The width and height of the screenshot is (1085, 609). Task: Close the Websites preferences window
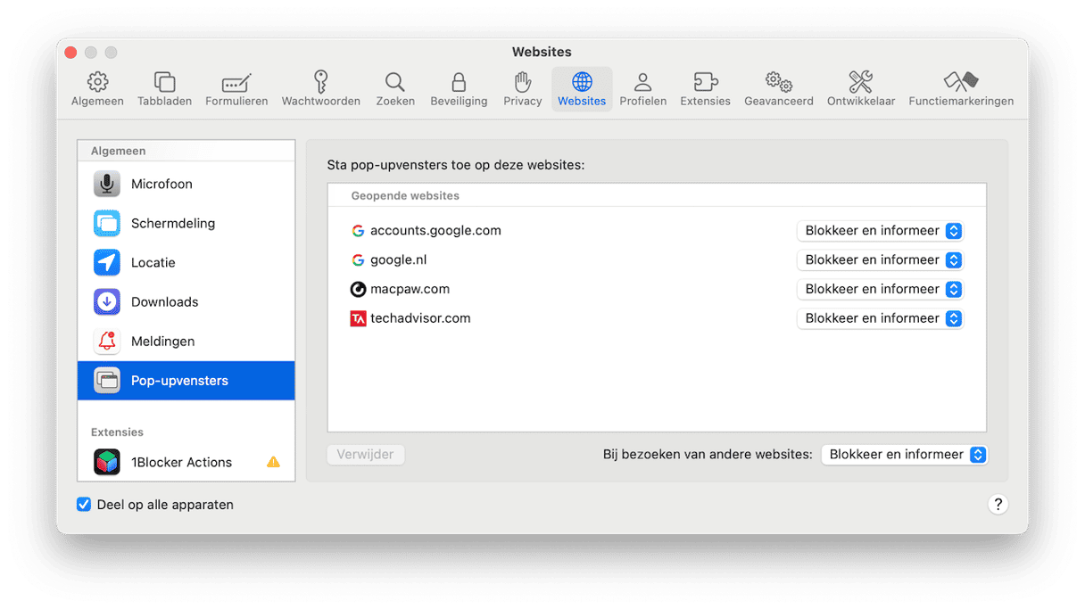pos(71,53)
